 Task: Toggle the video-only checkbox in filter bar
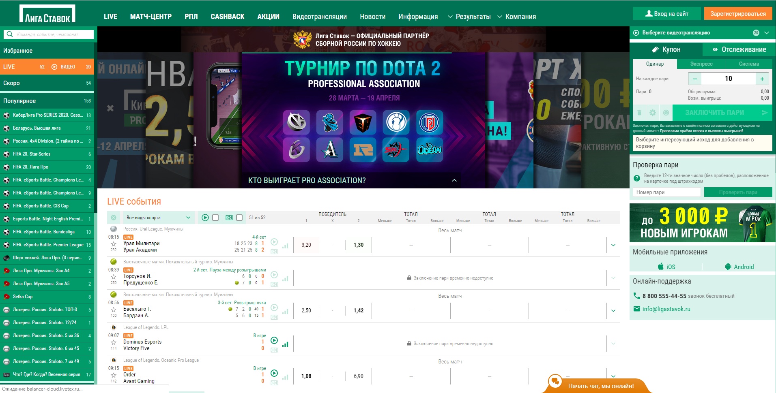(215, 218)
